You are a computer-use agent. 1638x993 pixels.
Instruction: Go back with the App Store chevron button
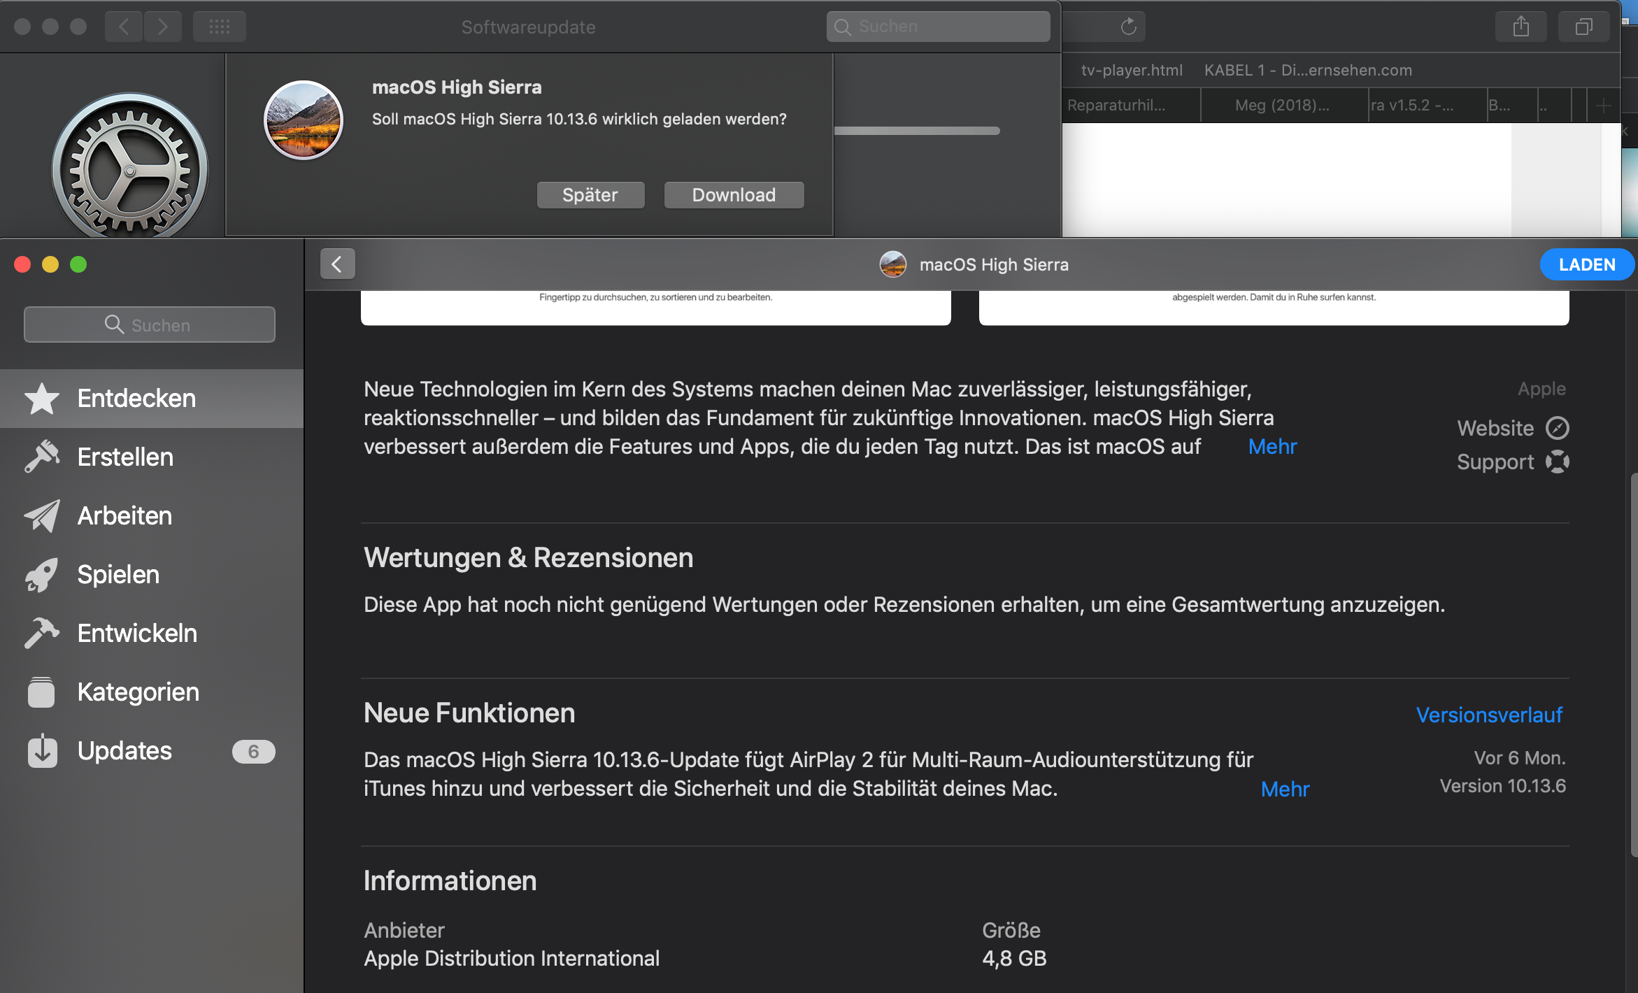pyautogui.click(x=337, y=264)
